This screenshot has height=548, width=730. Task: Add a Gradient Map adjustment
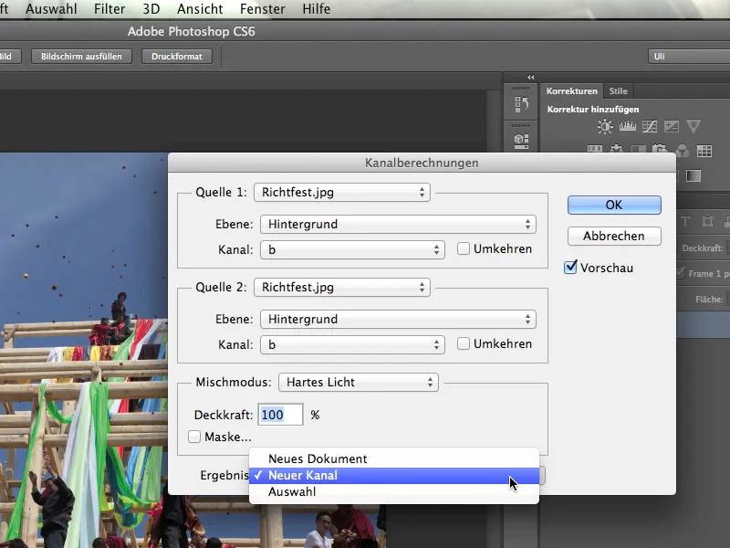click(x=693, y=175)
